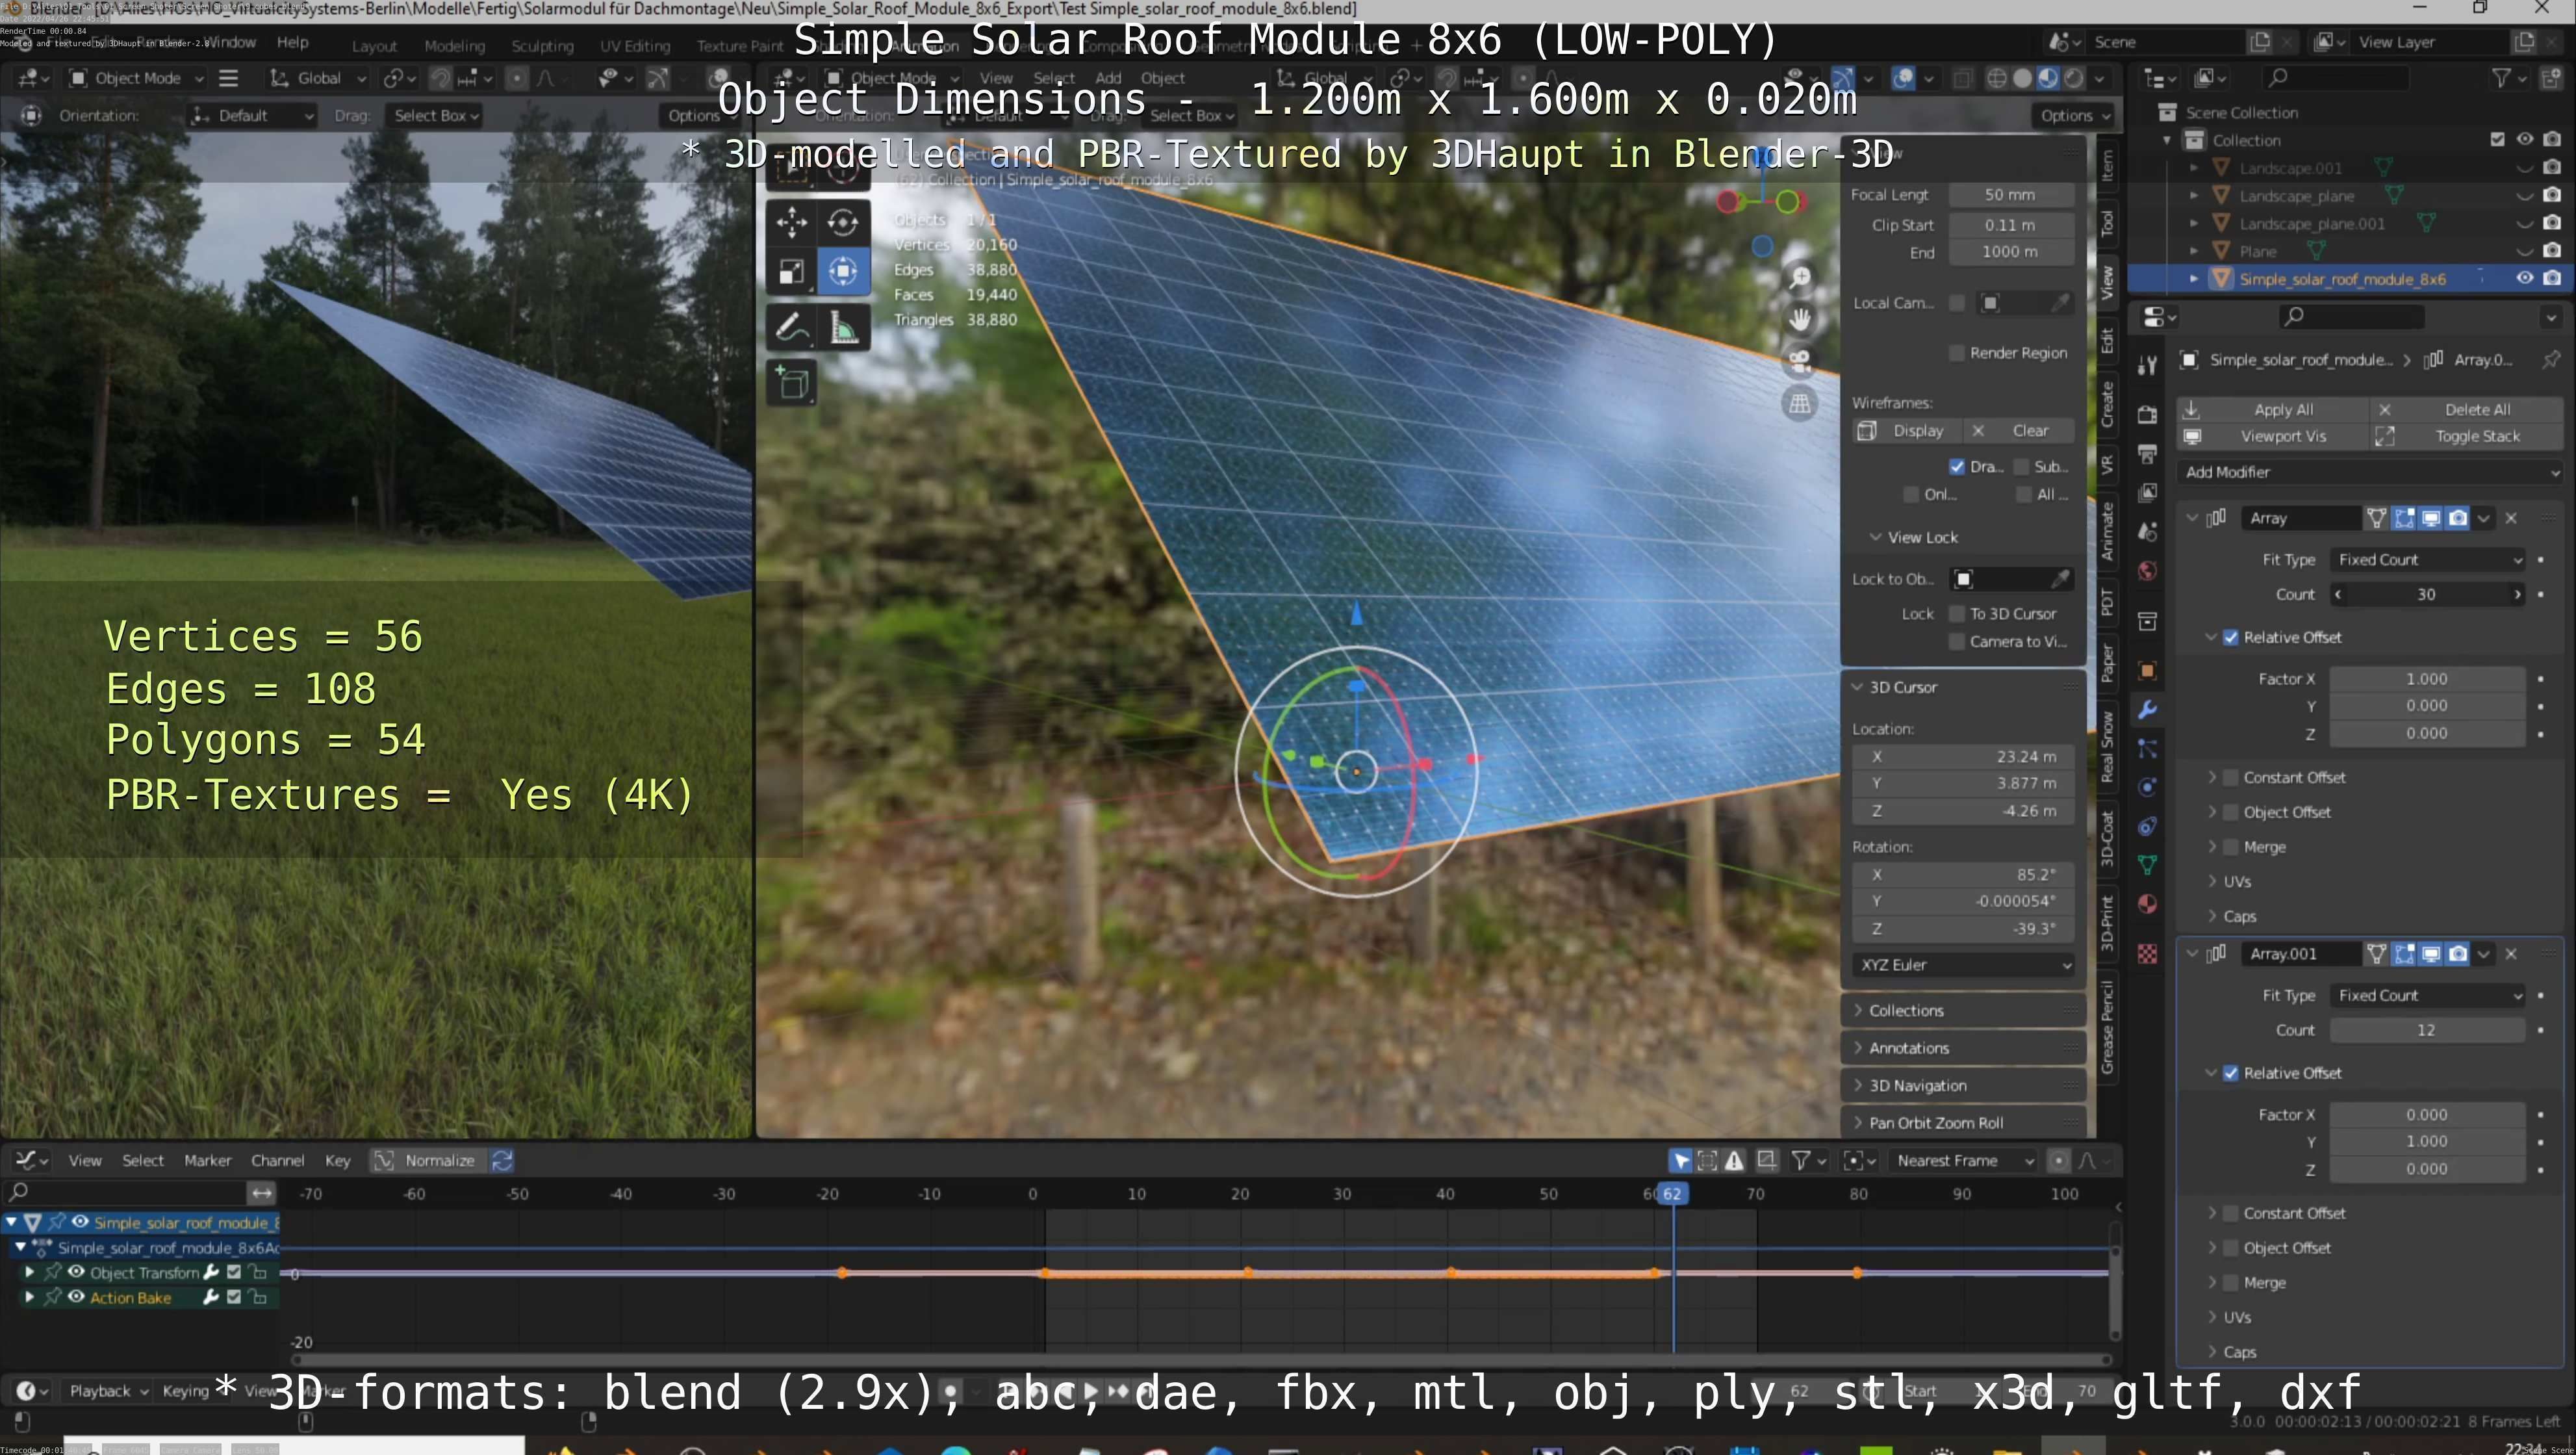Expand the Collections panel in sidebar
Screen dimensions: 2576x1455
pyautogui.click(x=1962, y=1011)
